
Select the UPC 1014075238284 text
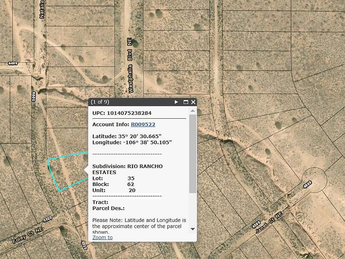pyautogui.click(x=122, y=113)
